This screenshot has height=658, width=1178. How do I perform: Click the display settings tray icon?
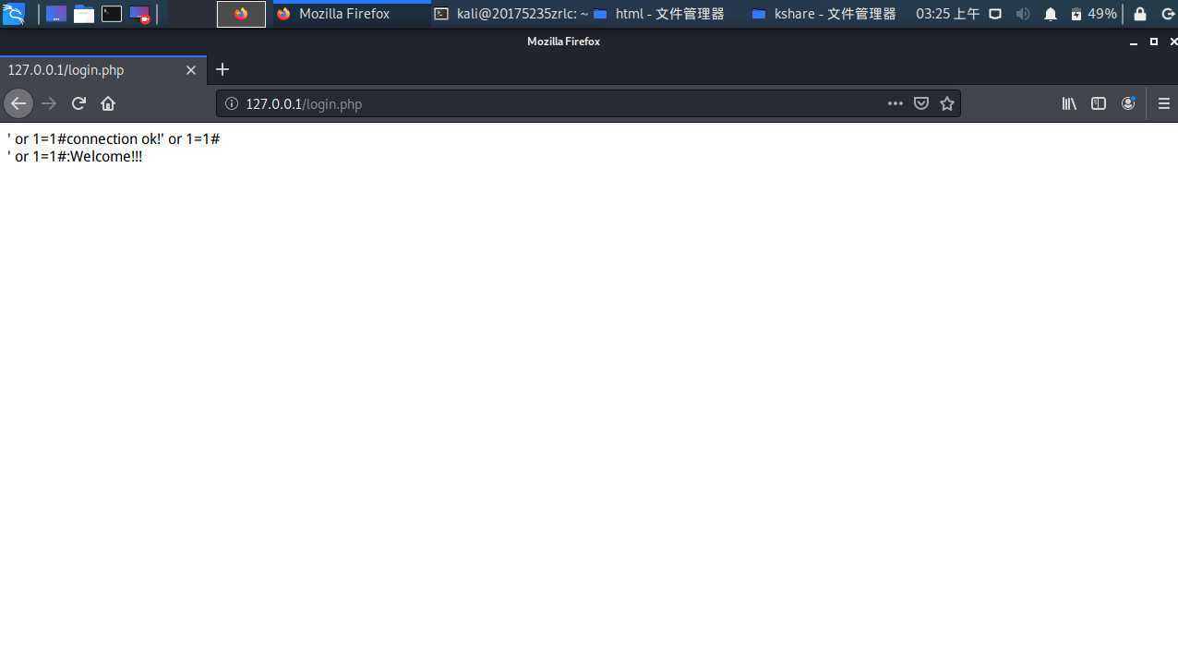pyautogui.click(x=995, y=14)
